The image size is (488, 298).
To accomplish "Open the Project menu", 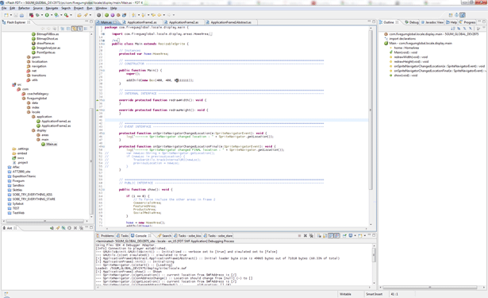I will 79,8.
